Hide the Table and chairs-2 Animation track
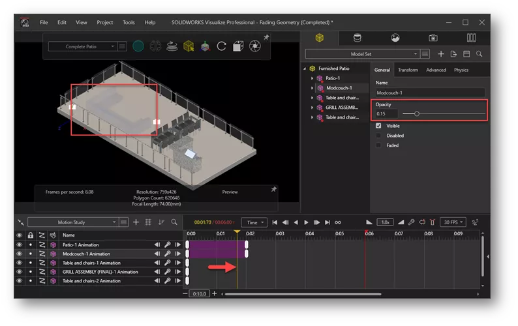Image resolution: width=518 pixels, height=326 pixels. [19, 281]
